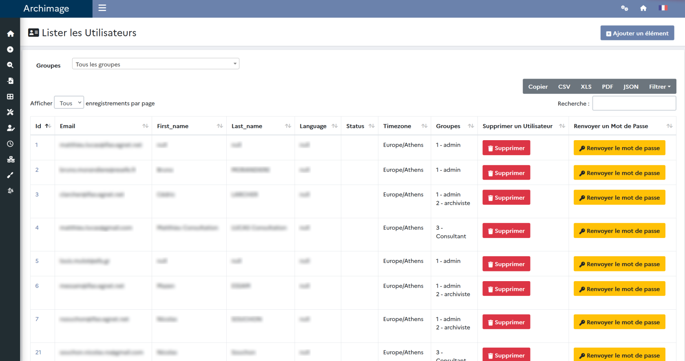Screen dimensions: 685x361
Task: Resend password for user 2
Action: pyautogui.click(x=619, y=173)
